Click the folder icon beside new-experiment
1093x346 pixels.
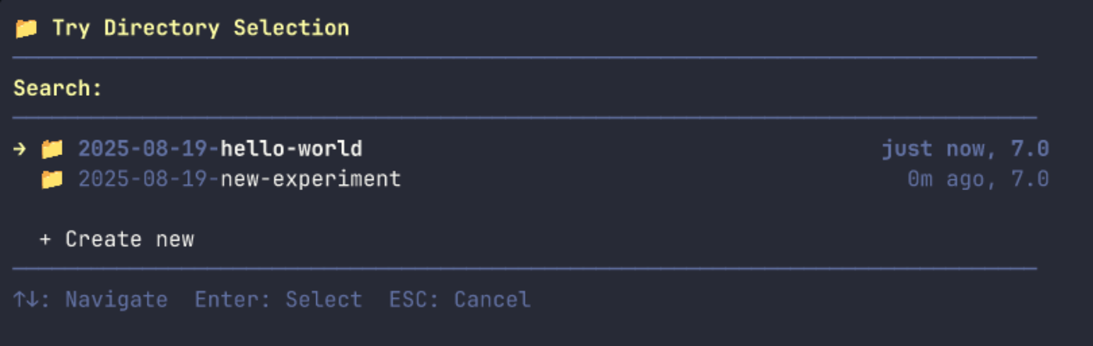(x=52, y=179)
